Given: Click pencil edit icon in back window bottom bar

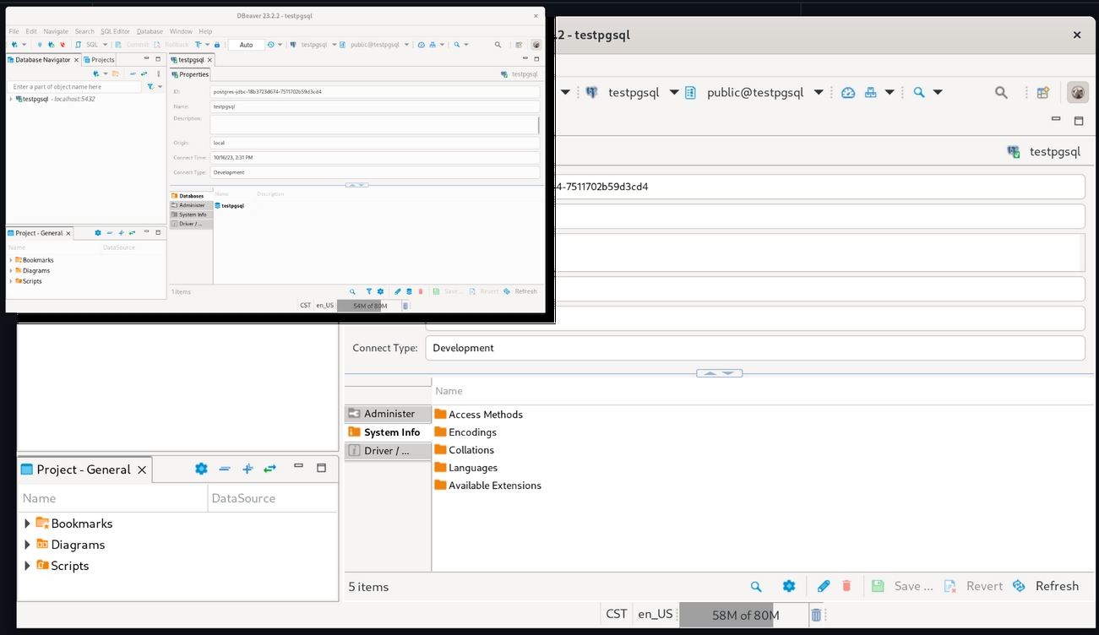Looking at the screenshot, I should 824,586.
